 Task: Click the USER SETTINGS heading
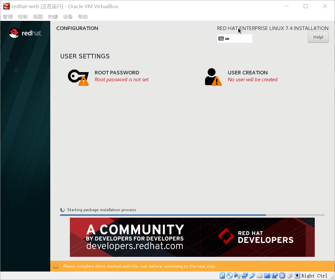pyautogui.click(x=85, y=56)
